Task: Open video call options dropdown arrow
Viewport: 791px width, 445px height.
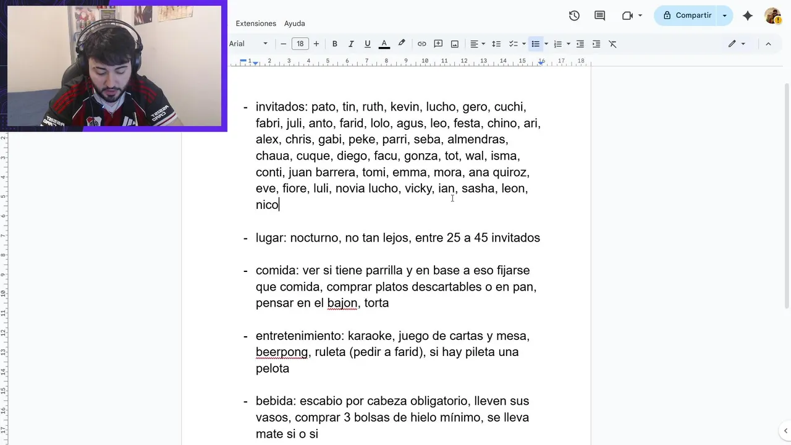Action: (x=640, y=15)
